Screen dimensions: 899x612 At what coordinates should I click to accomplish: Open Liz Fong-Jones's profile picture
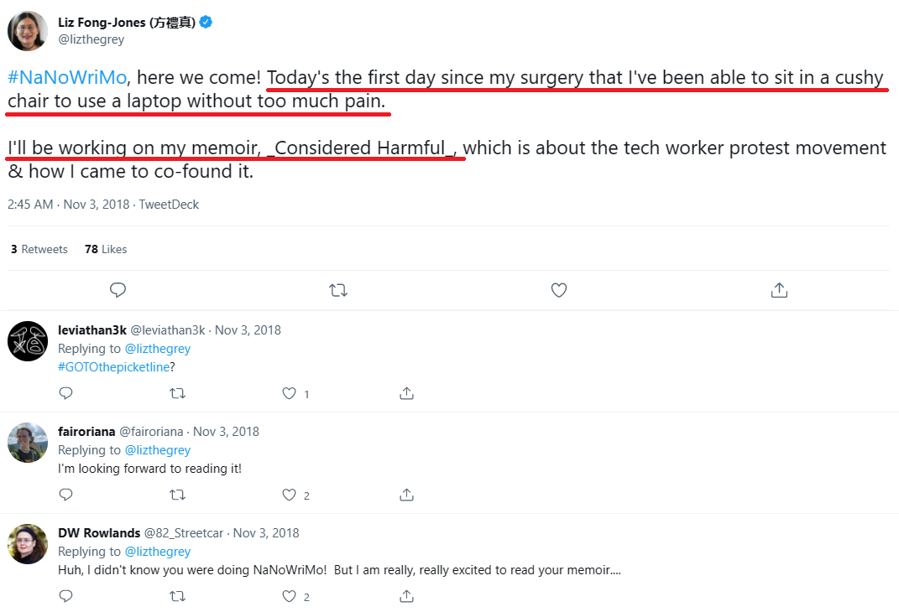[x=28, y=31]
